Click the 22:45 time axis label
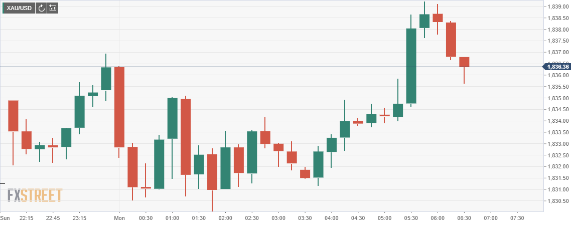The width and height of the screenshot is (574, 225). (x=53, y=218)
